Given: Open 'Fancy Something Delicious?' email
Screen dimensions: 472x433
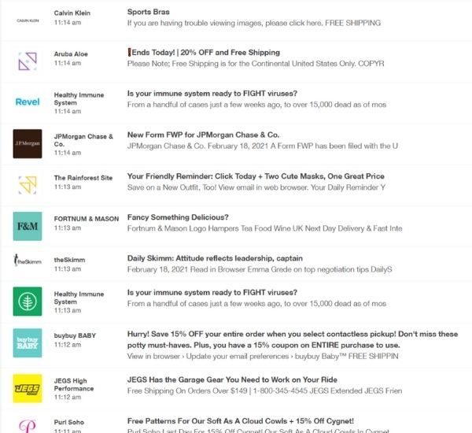Looking at the screenshot, I should pyautogui.click(x=178, y=217).
